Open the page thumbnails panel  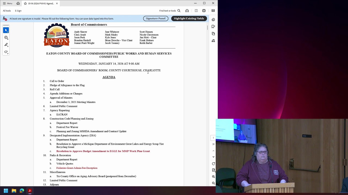(x=213, y=34)
